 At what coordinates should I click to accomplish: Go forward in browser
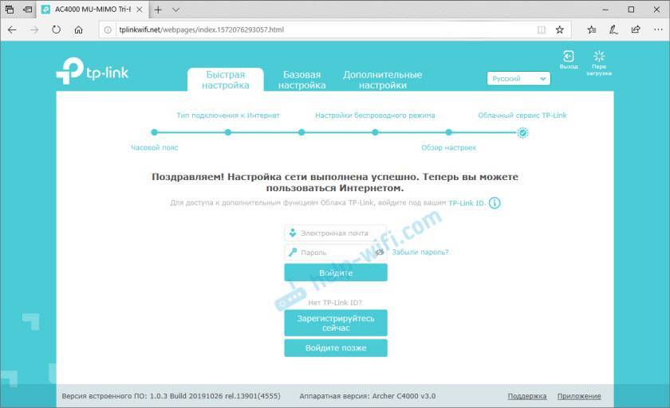click(34, 29)
